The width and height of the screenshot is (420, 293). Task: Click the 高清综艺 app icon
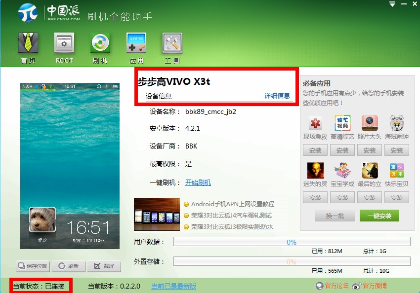[x=342, y=123]
